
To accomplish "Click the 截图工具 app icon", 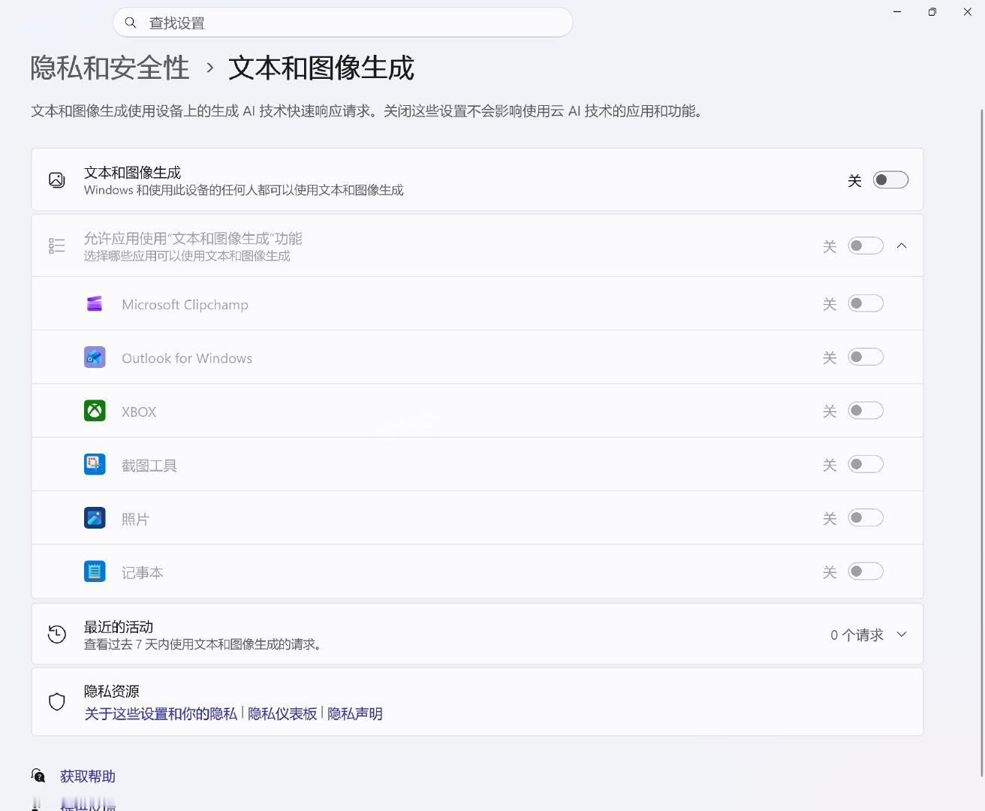I will click(95, 464).
